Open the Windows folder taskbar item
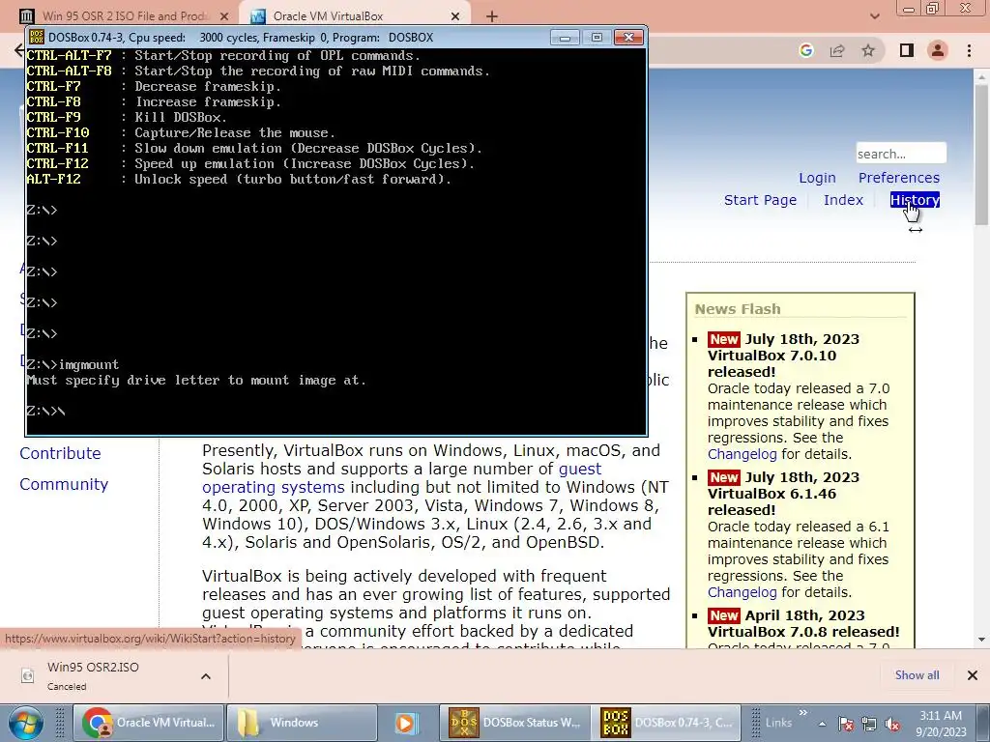This screenshot has width=990, height=742. pos(302,723)
